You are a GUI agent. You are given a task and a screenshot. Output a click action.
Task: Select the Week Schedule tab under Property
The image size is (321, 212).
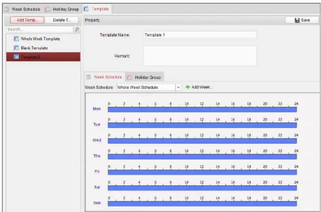105,77
